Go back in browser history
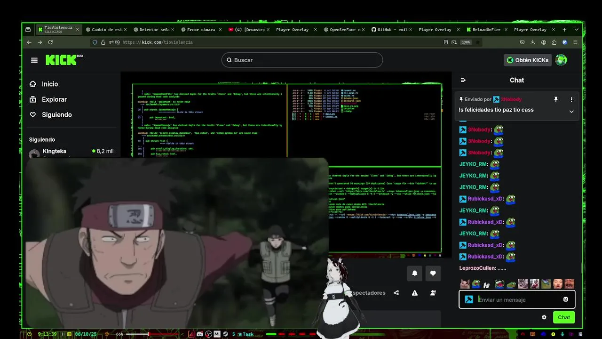The height and width of the screenshot is (339, 602). point(29,42)
